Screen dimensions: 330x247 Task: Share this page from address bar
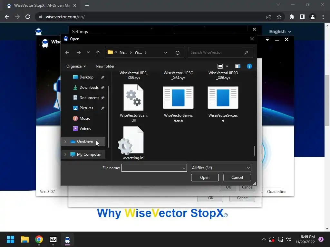pyautogui.click(x=269, y=17)
